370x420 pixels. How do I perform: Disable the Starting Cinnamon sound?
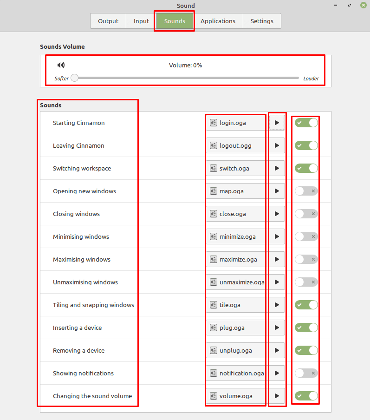point(306,123)
